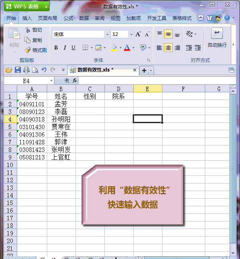The image size is (240, 259).
Task: Open border style dropdown arrow
Action: [x=92, y=48]
